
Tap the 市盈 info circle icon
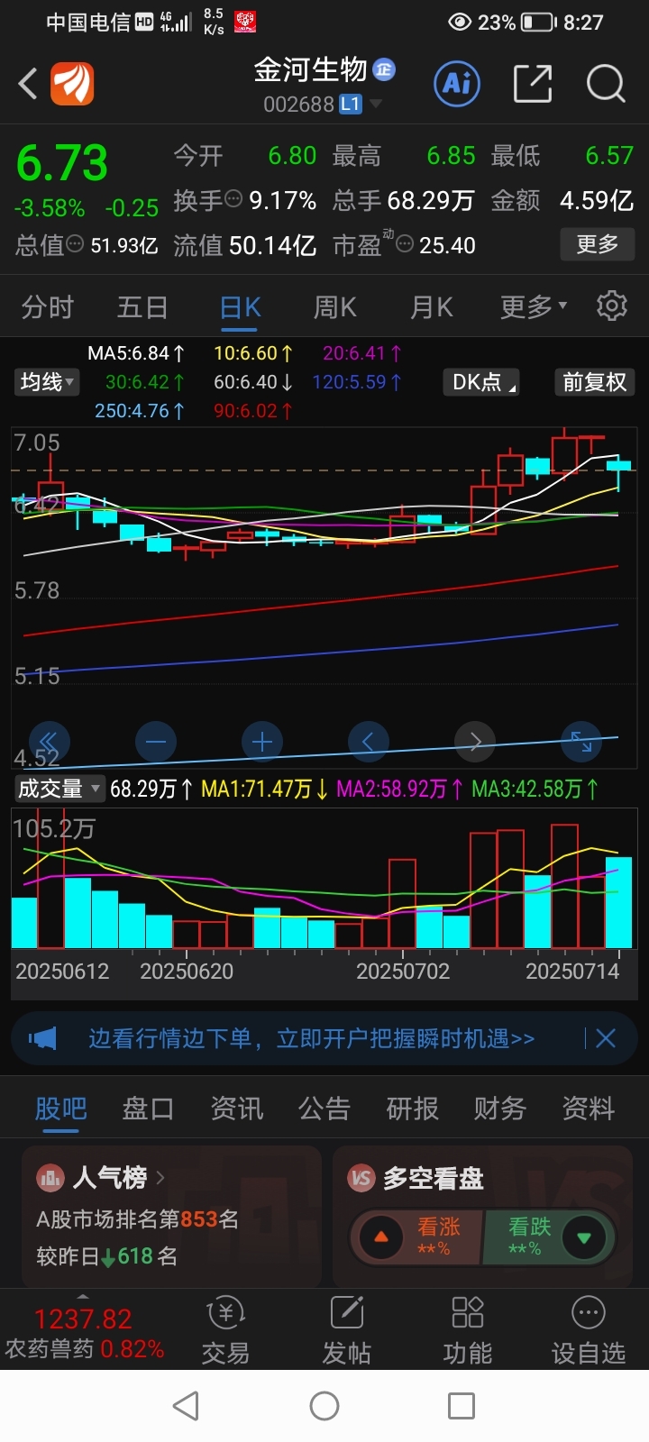pyautogui.click(x=405, y=244)
